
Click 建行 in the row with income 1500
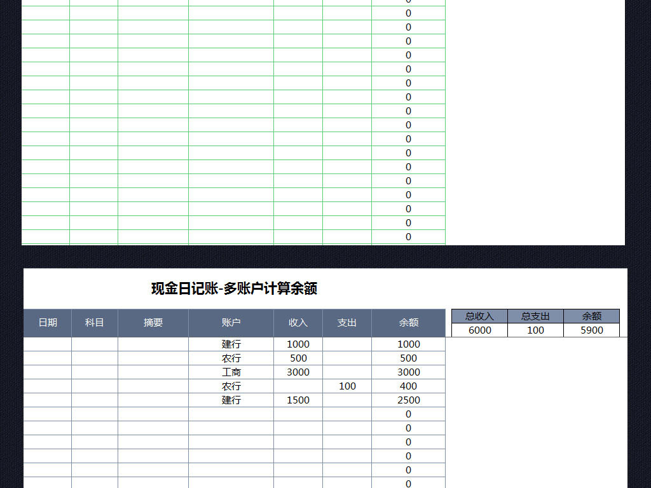(231, 400)
